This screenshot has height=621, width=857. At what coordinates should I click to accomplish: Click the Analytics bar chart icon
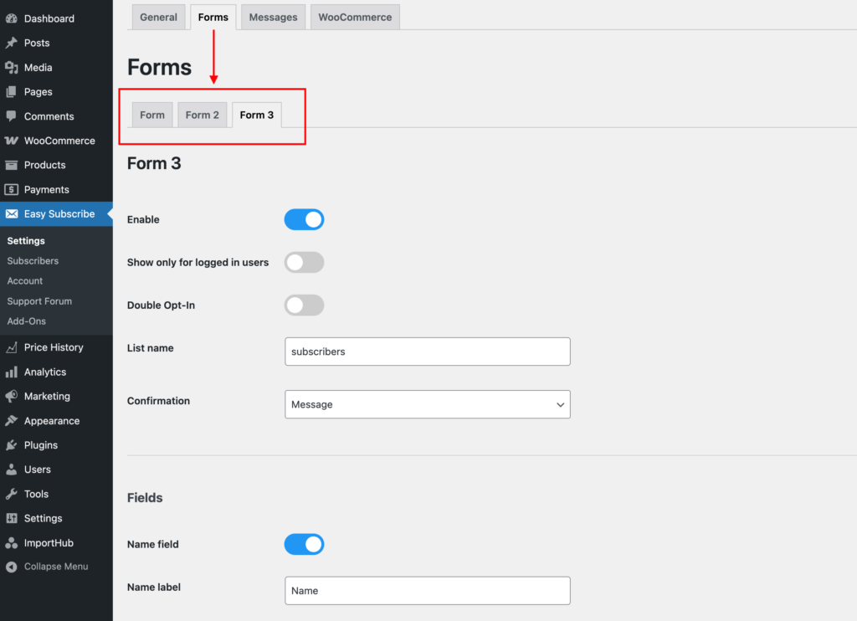pyautogui.click(x=12, y=372)
